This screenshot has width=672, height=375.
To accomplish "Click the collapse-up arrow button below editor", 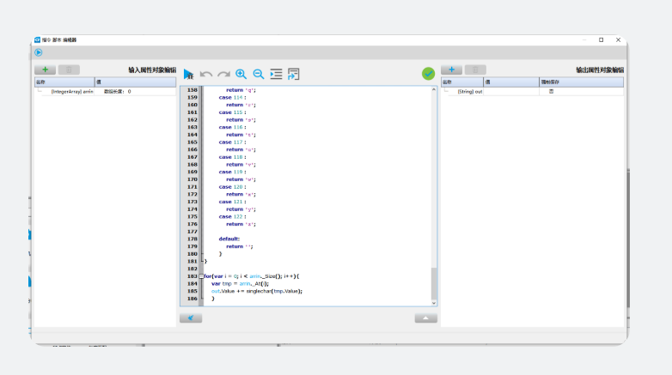I will click(425, 318).
